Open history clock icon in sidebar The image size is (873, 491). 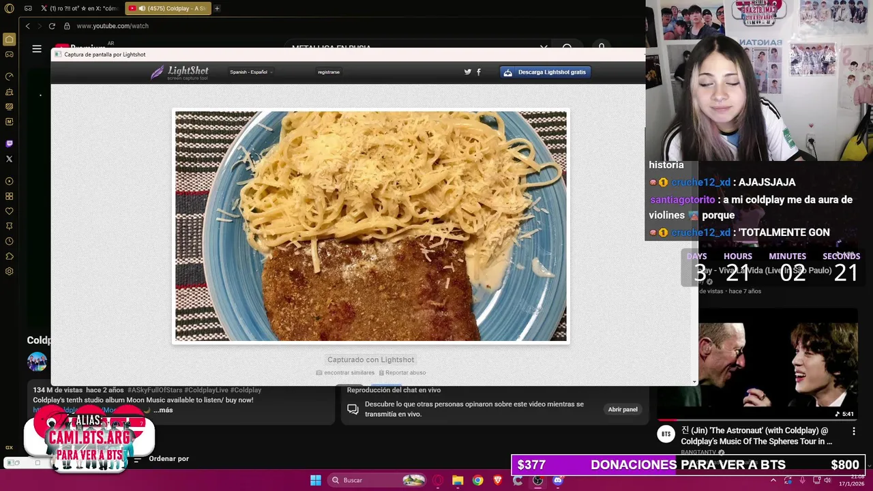pyautogui.click(x=9, y=241)
